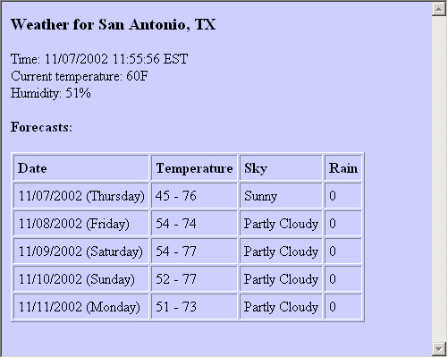Click the Sky column header

[281, 168]
